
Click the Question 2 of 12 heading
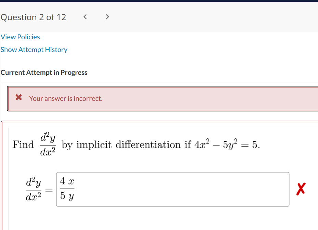point(34,17)
